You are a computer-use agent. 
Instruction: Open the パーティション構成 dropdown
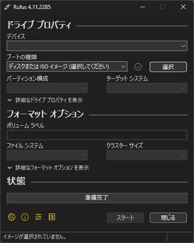click(47, 88)
